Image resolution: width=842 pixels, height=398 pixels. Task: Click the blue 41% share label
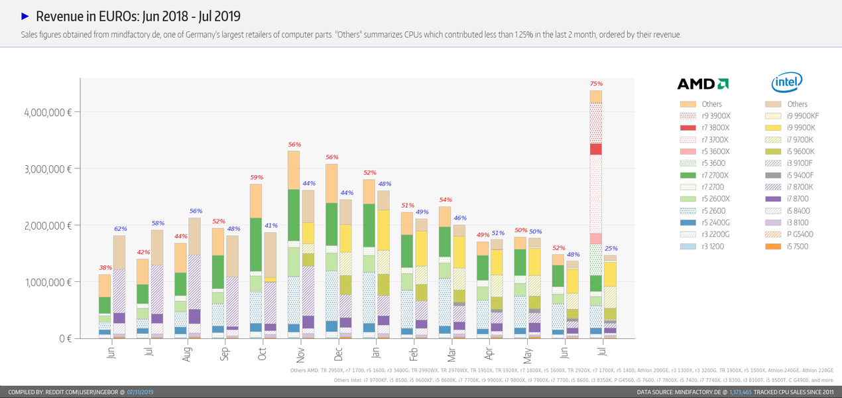coord(271,226)
